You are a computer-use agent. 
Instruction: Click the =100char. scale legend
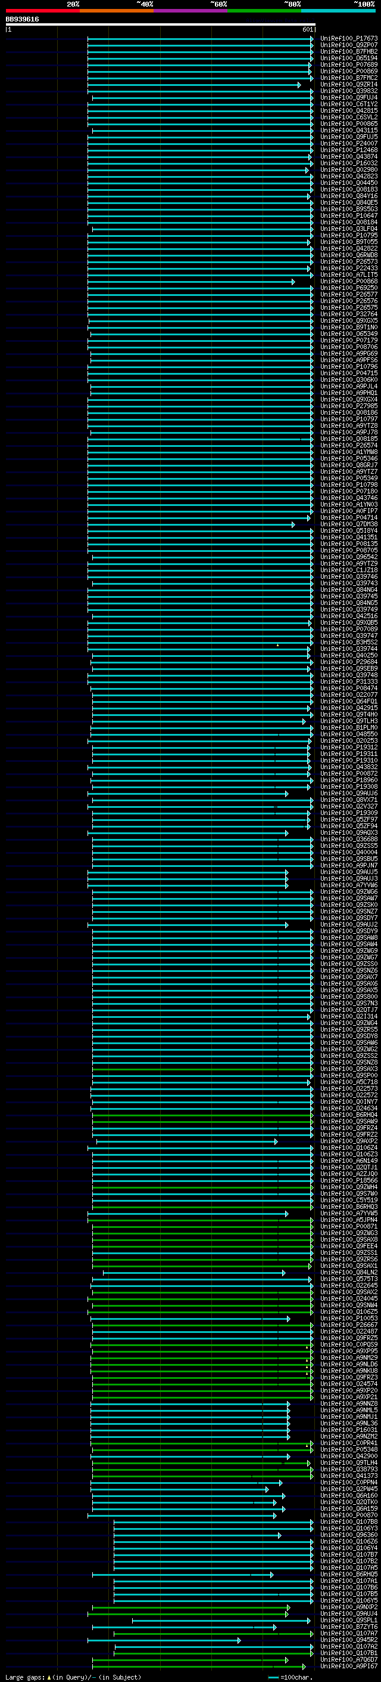(x=290, y=1677)
